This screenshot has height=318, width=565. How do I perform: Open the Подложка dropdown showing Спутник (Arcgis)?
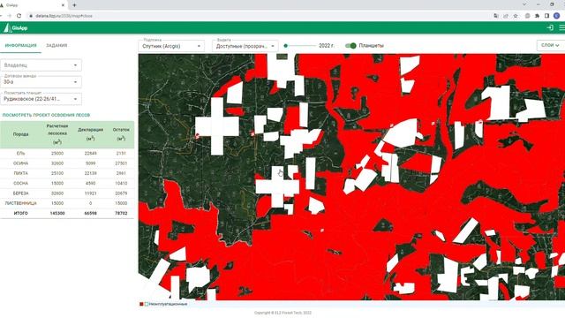click(171, 46)
